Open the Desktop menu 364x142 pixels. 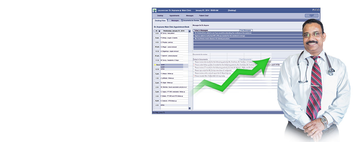point(160,16)
